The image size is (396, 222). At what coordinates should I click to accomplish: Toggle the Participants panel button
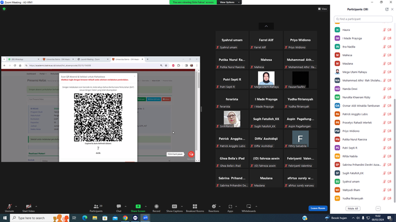pyautogui.click(x=96, y=208)
